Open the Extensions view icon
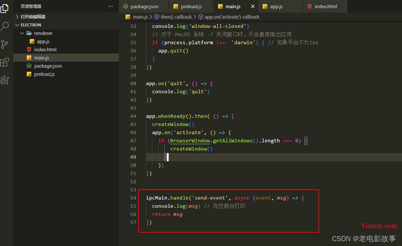The height and width of the screenshot is (246, 402). 4,62
